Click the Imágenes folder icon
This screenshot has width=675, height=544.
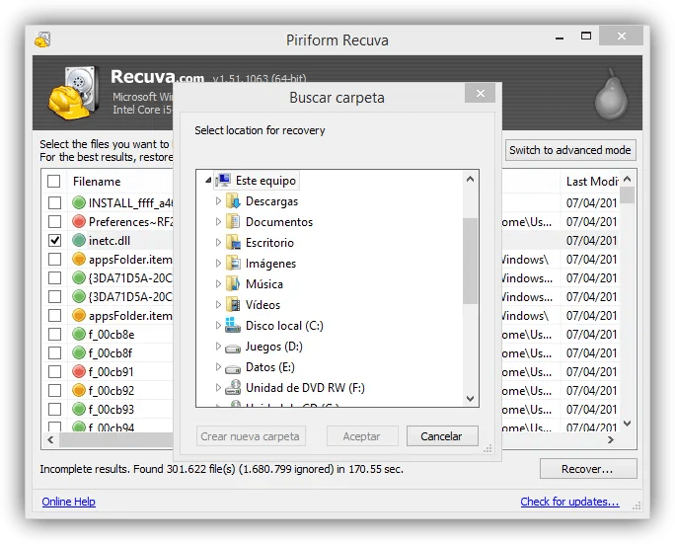click(x=233, y=264)
